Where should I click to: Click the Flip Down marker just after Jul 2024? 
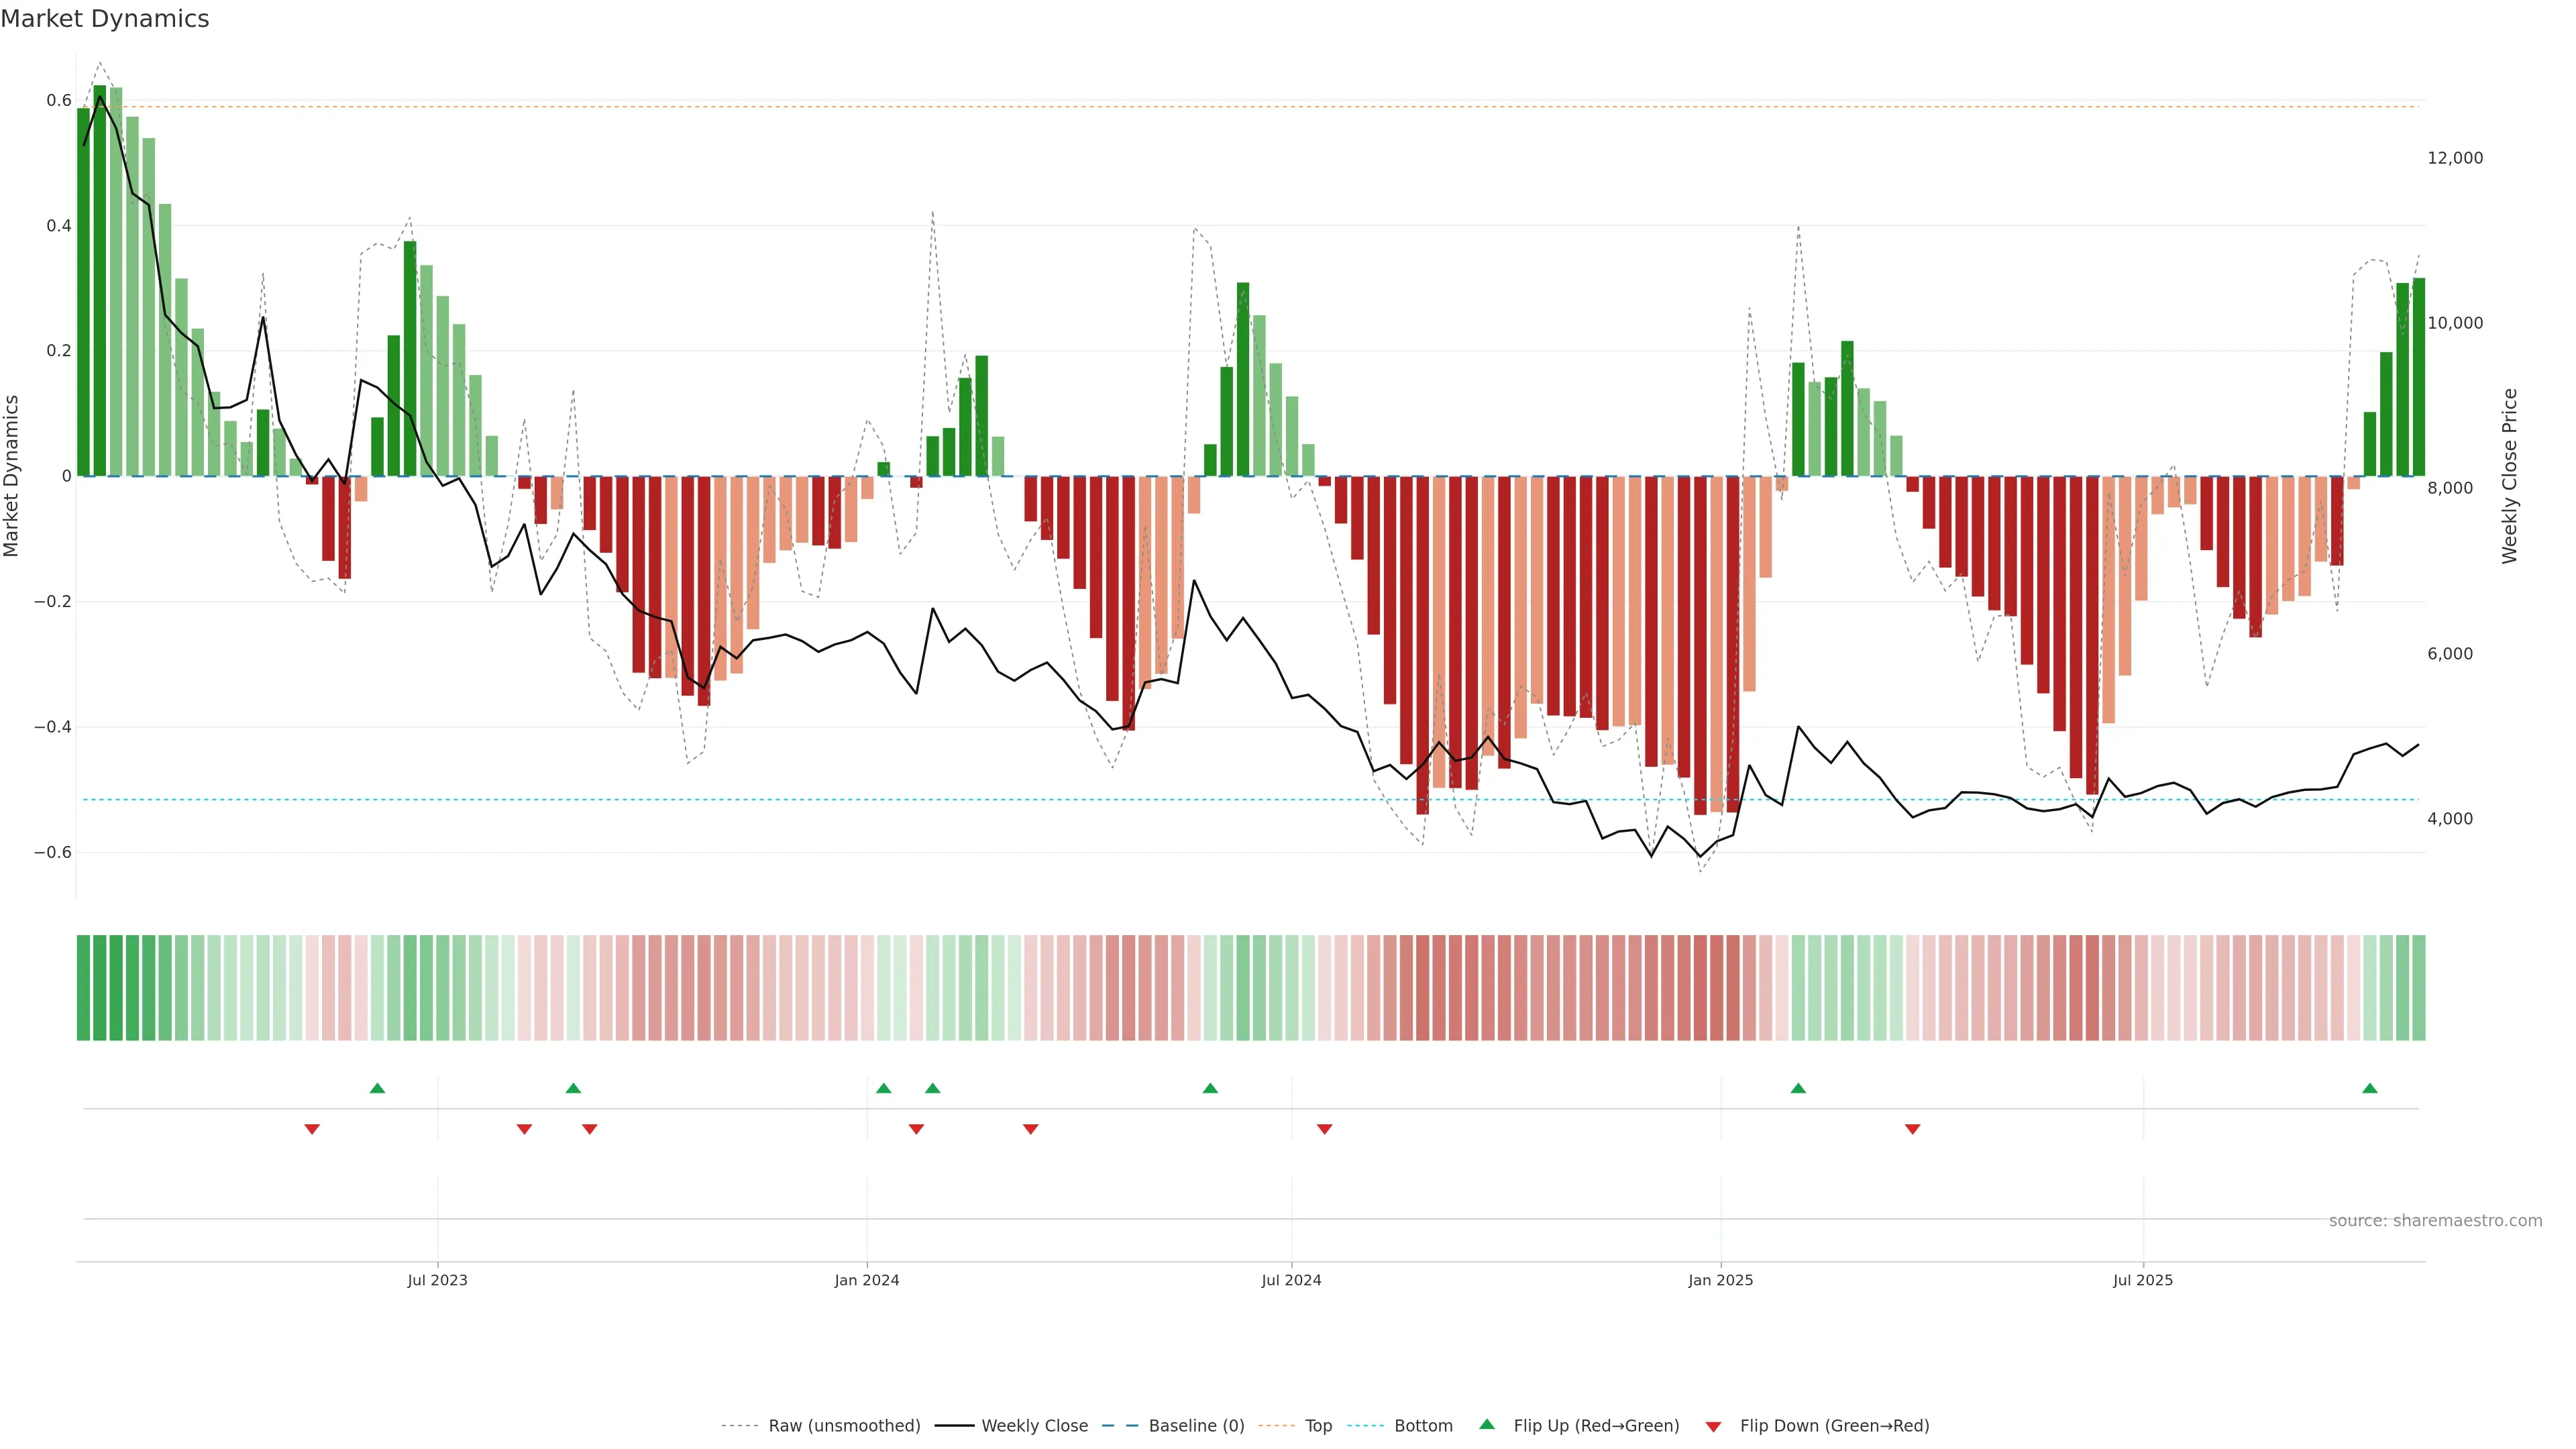[1324, 1129]
